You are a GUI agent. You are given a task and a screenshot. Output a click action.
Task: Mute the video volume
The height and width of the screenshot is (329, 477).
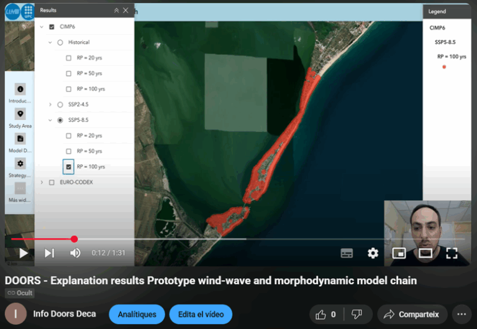(75, 253)
